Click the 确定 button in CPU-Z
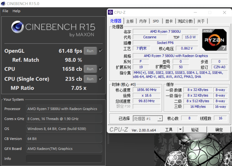The width and height of the screenshot is (232, 166). point(219,129)
